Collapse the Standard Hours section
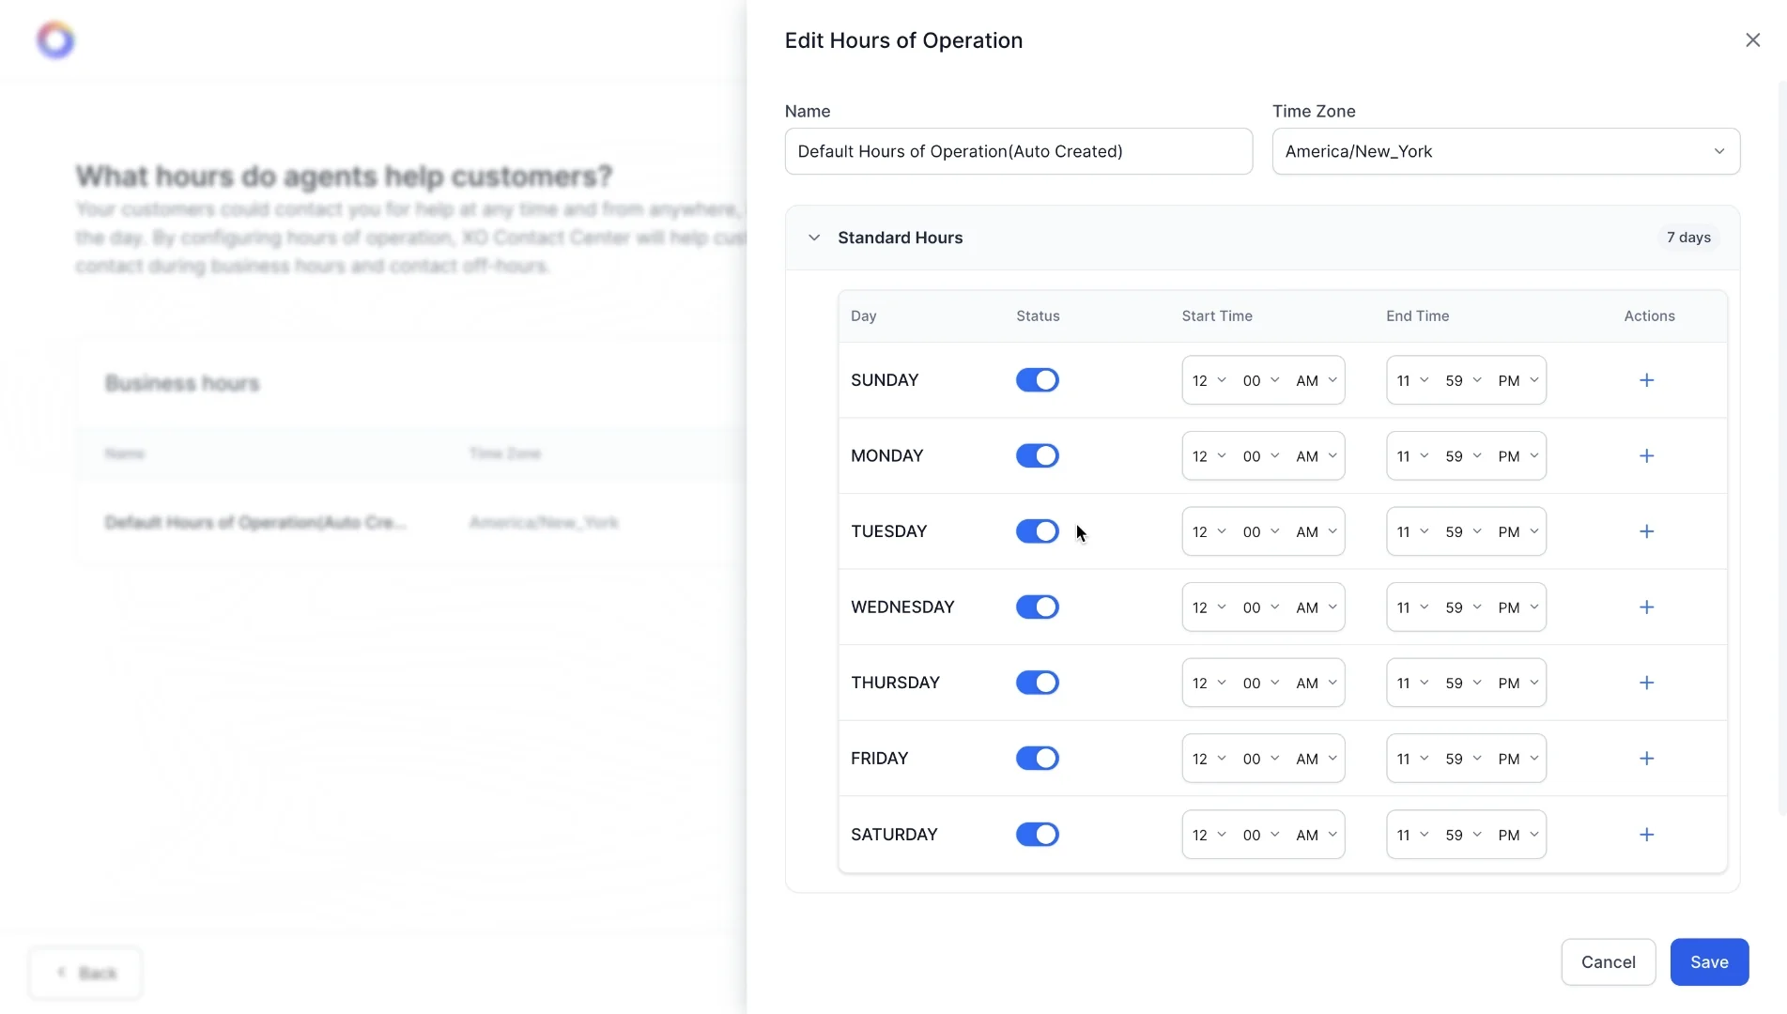 click(x=813, y=238)
